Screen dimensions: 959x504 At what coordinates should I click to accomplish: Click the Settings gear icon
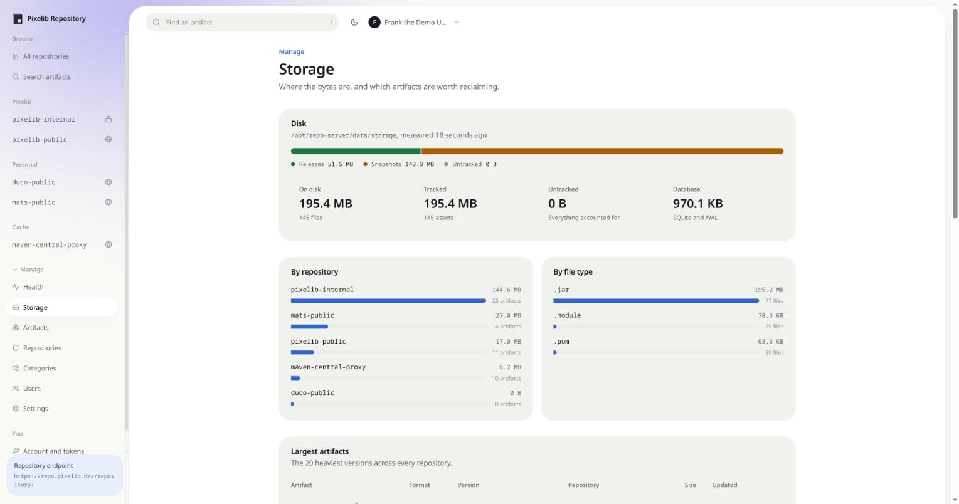point(16,409)
